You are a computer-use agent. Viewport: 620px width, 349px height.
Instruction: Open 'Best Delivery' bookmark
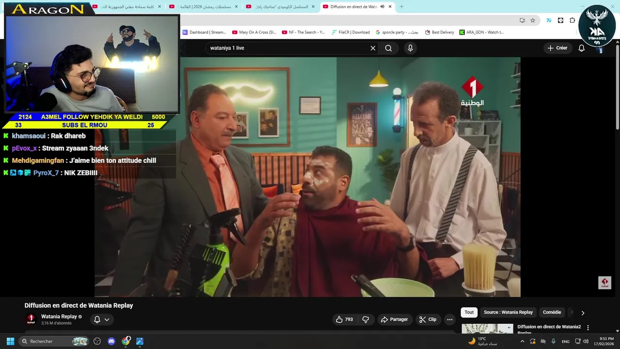coord(439,32)
